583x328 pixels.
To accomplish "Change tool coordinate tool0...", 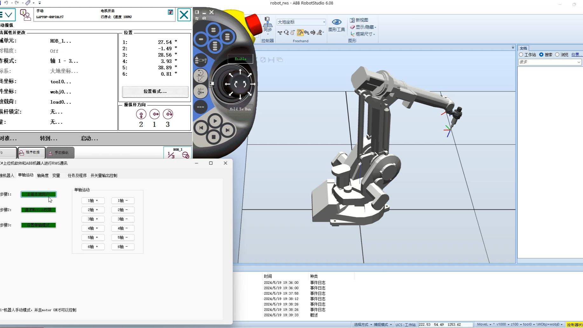I will pyautogui.click(x=61, y=82).
